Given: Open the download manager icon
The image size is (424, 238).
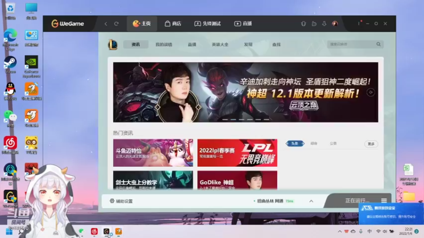Looking at the screenshot, I should pyautogui.click(x=324, y=24).
